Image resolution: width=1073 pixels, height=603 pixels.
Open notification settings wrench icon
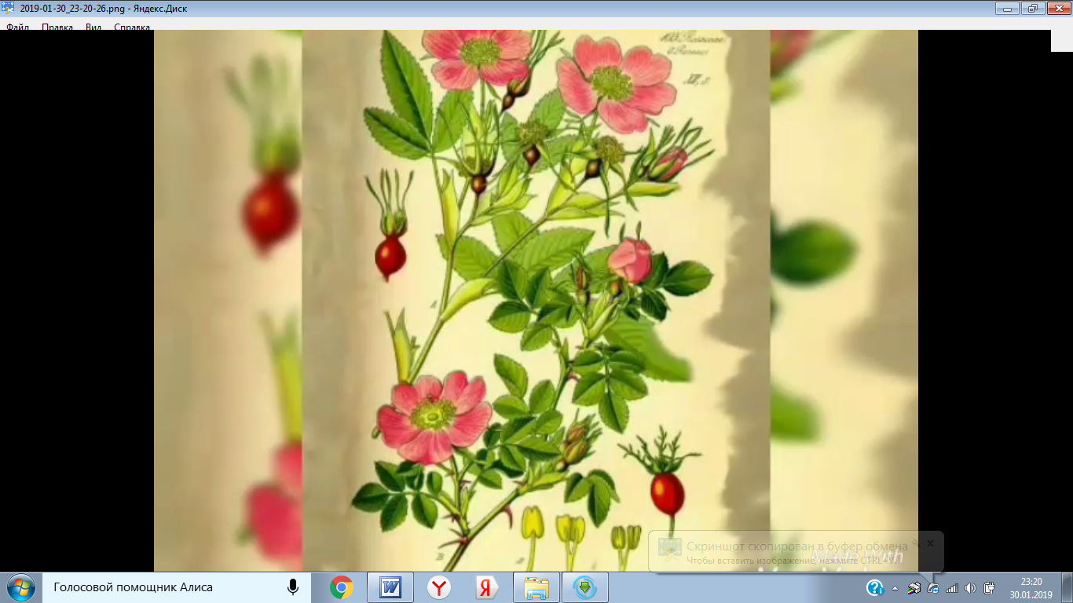[x=914, y=543]
